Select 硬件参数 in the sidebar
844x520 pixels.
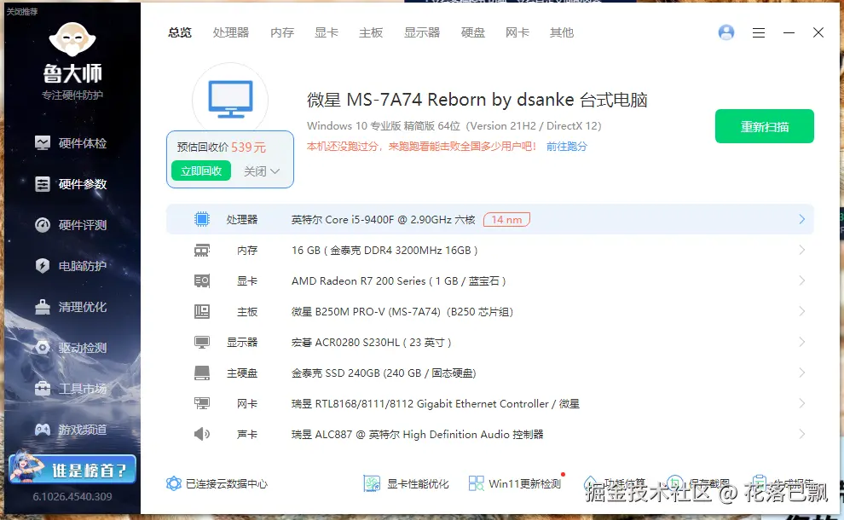click(x=71, y=184)
